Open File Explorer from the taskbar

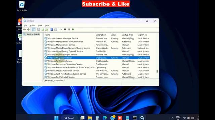pos(90,118)
